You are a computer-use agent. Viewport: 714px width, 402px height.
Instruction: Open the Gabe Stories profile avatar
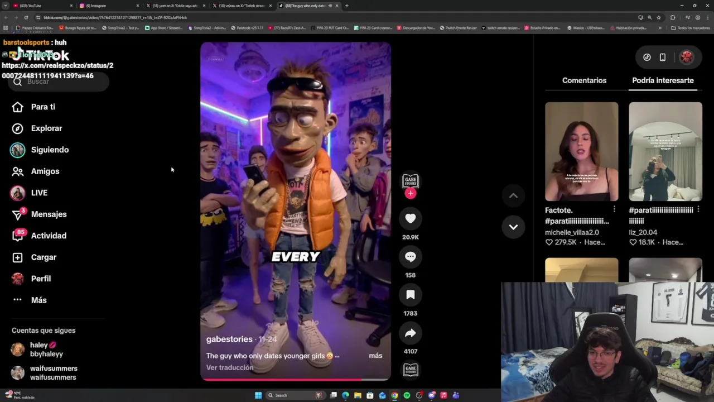point(411,181)
